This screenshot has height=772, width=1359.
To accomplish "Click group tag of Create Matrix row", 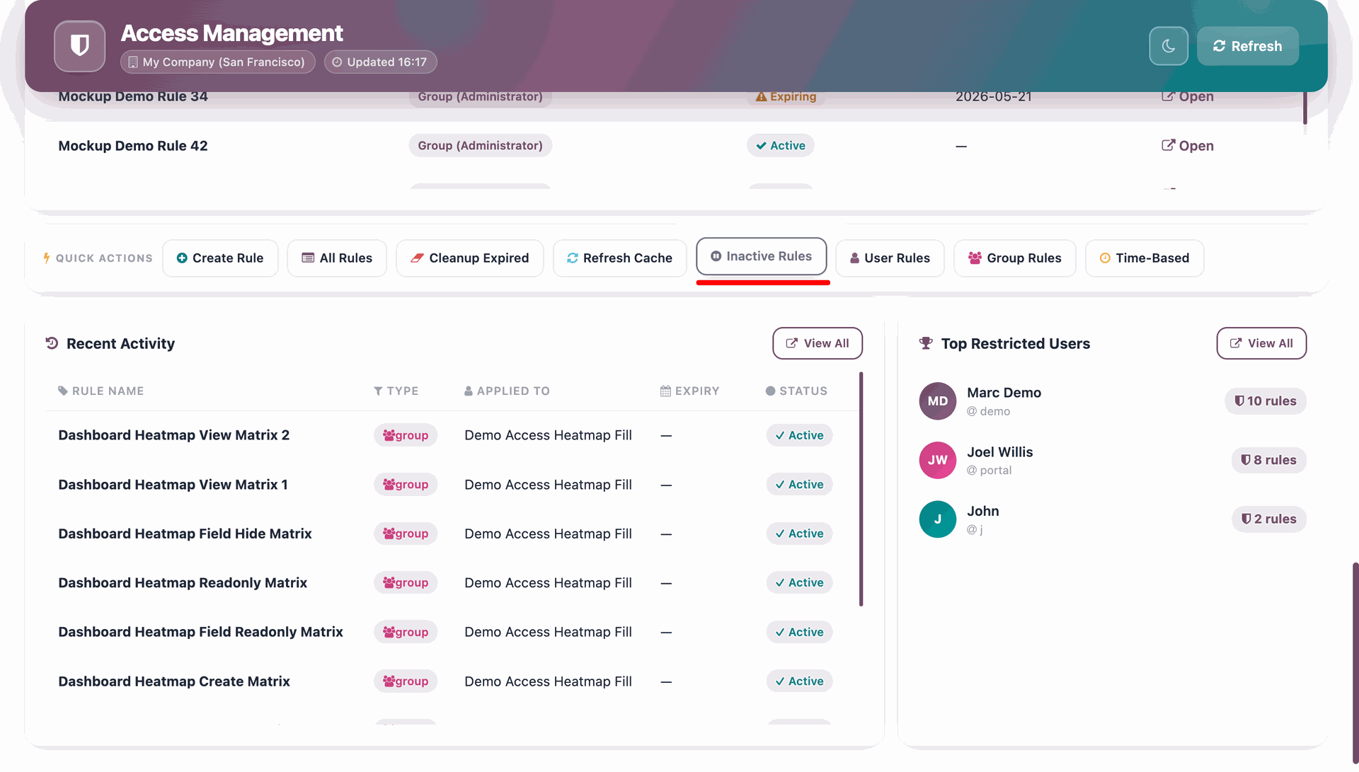I will click(x=406, y=681).
